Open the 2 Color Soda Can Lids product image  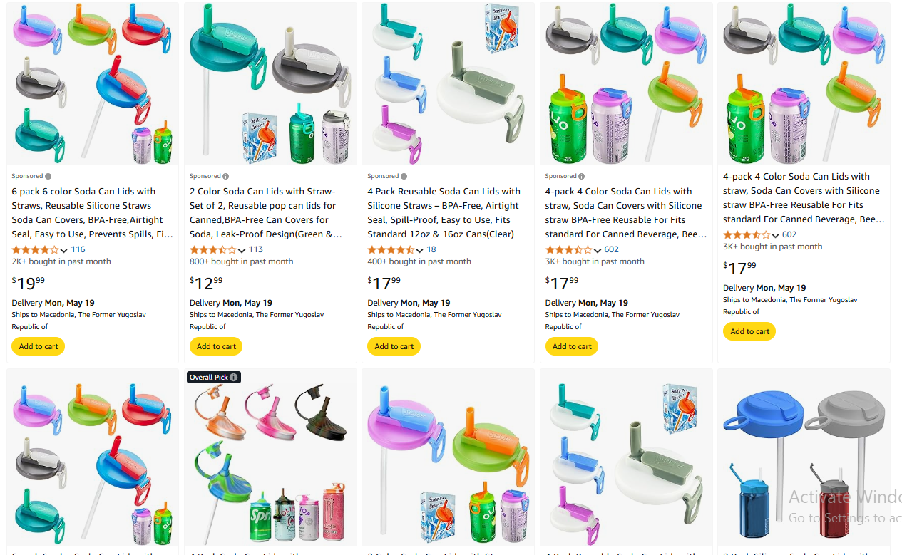[x=270, y=83]
